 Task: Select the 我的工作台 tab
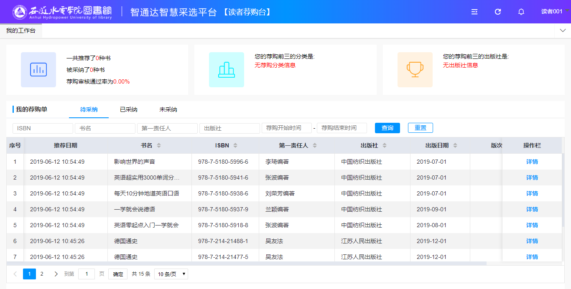pos(21,30)
